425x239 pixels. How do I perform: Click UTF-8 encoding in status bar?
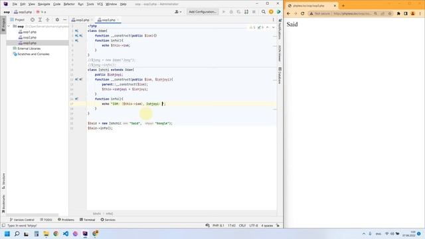(254, 226)
